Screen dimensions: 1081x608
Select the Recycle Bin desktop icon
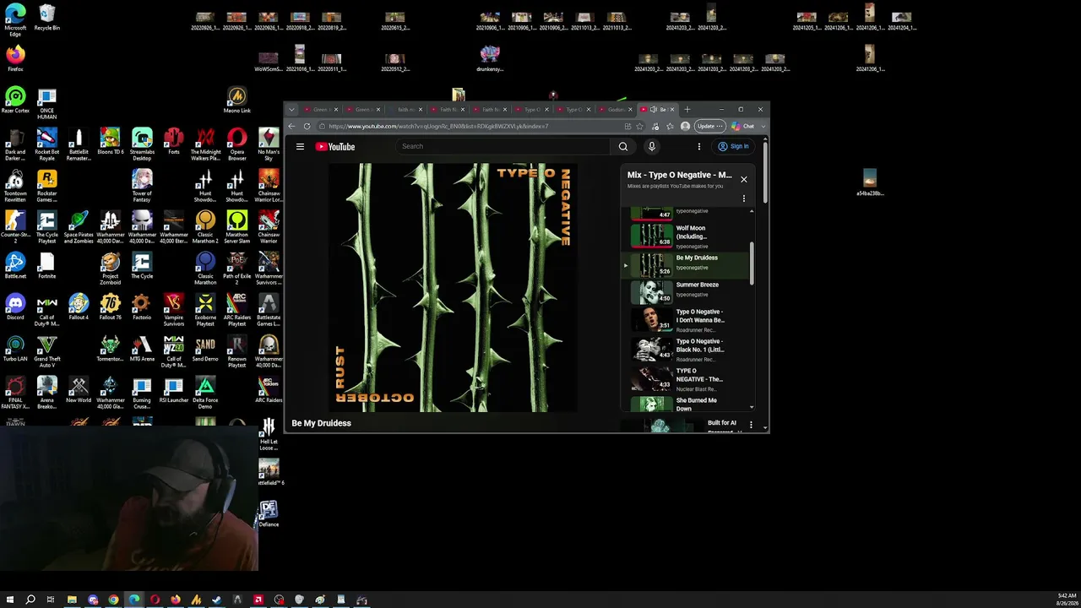pyautogui.click(x=47, y=18)
